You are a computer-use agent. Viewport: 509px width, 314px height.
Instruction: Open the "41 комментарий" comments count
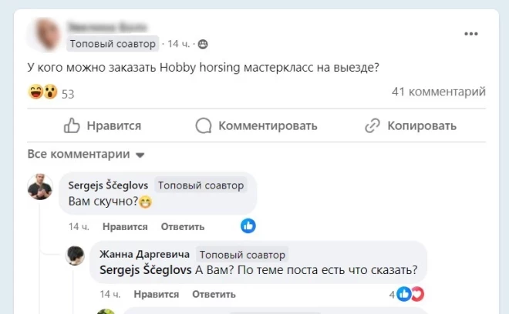tap(438, 92)
